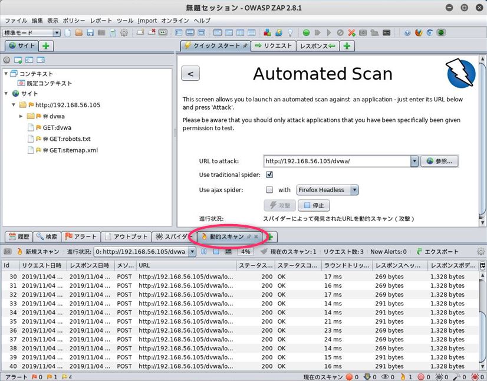Toggle the Use traditional spider checkbox

point(269,175)
